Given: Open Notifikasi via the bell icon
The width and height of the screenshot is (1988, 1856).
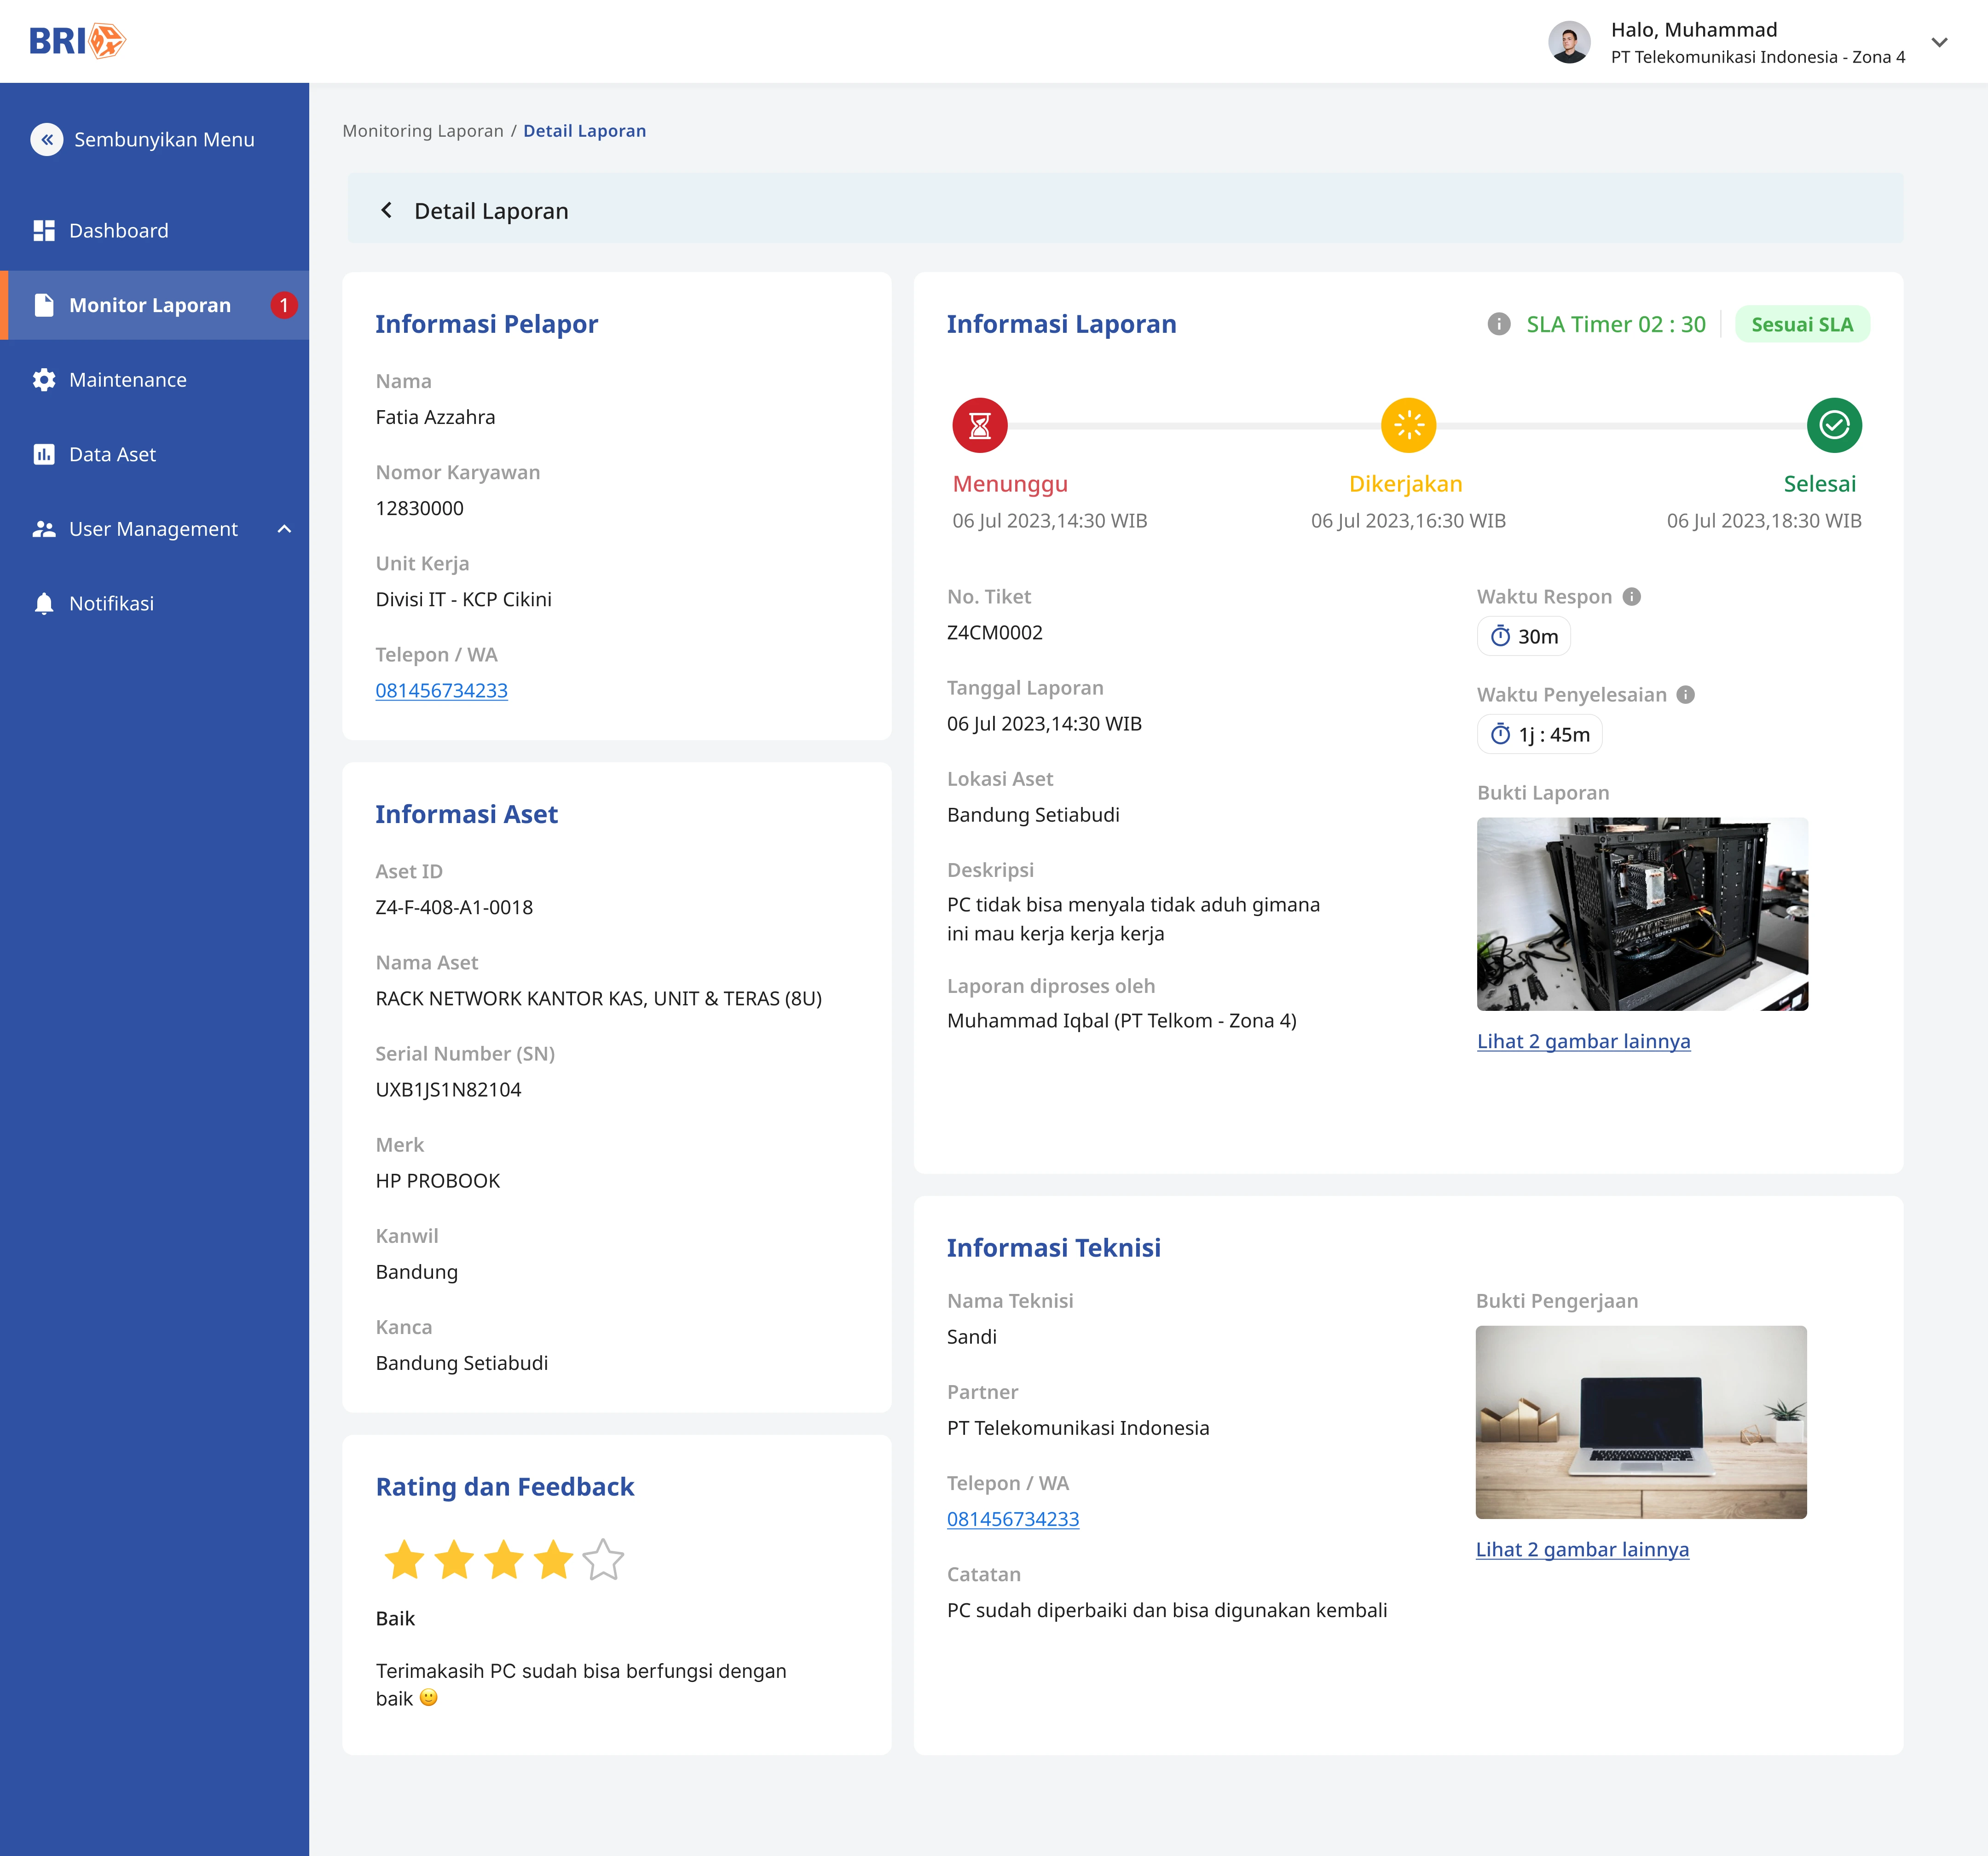Looking at the screenshot, I should coord(44,602).
